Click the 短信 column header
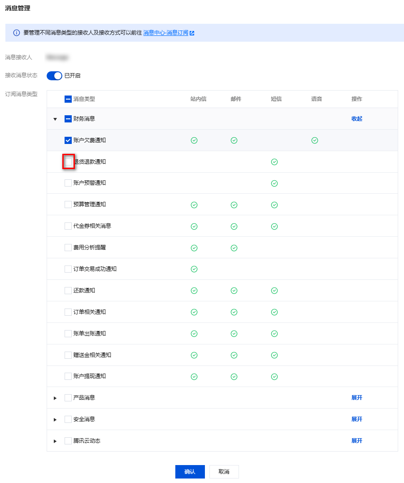 click(x=276, y=99)
